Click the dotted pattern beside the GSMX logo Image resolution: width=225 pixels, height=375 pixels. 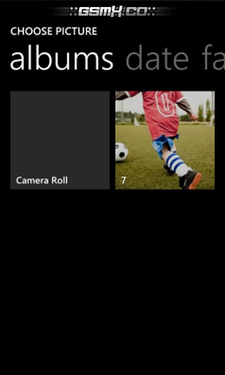74,11
